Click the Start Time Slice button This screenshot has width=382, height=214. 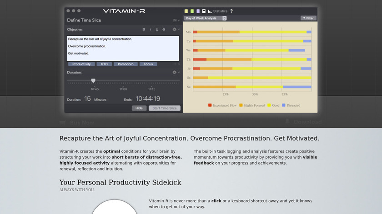[165, 108]
